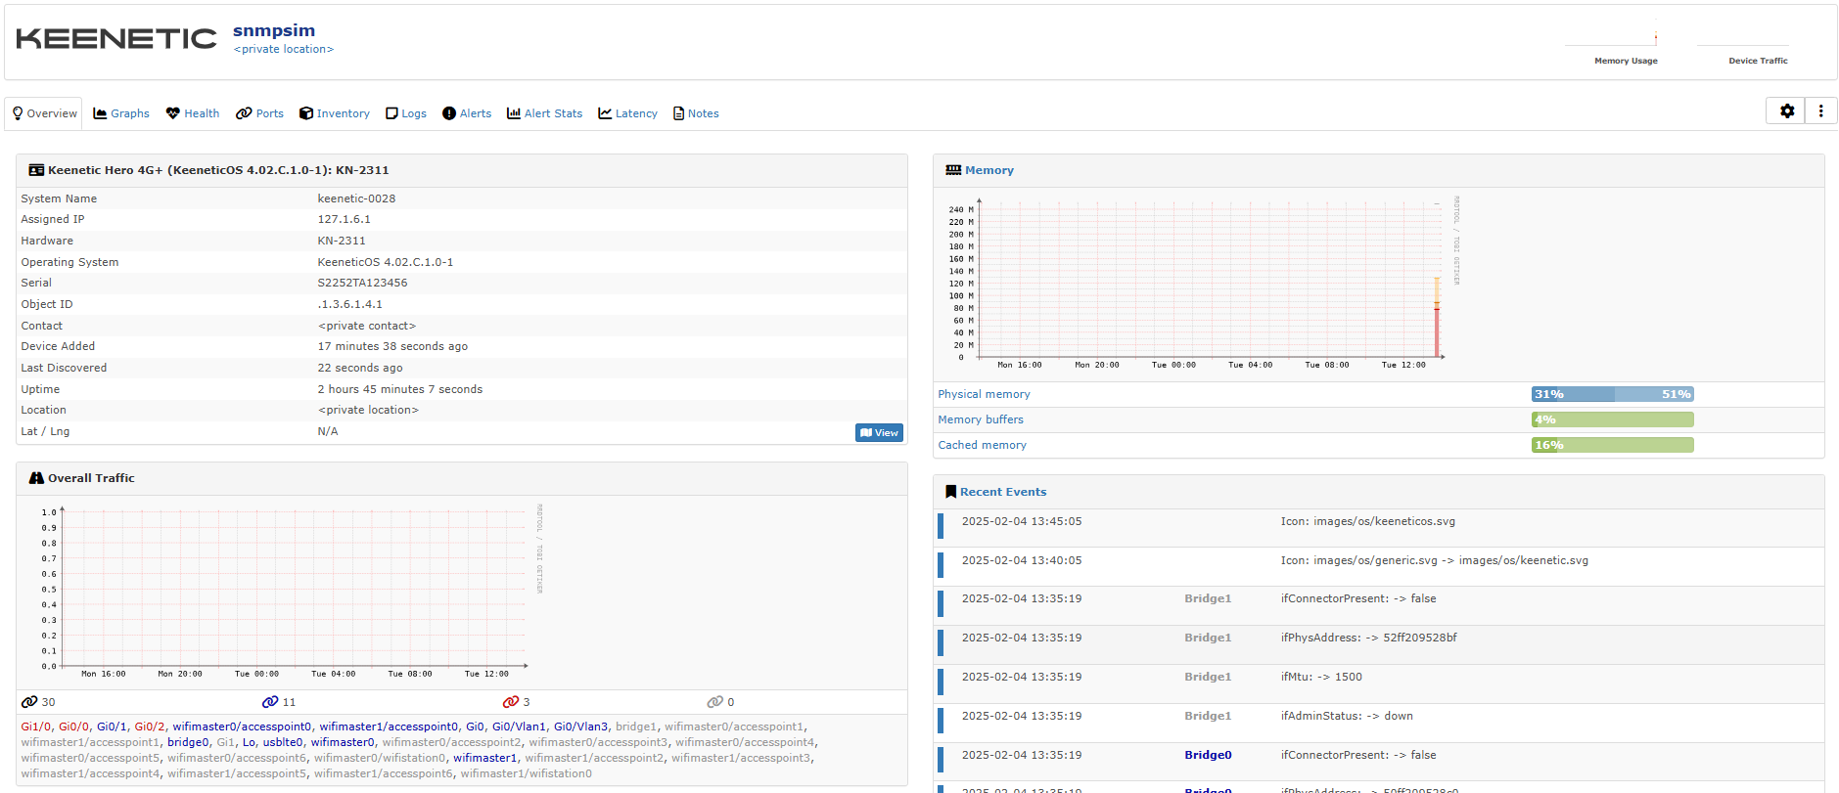Open the Gi0/Vlan3 port link

pos(580,727)
